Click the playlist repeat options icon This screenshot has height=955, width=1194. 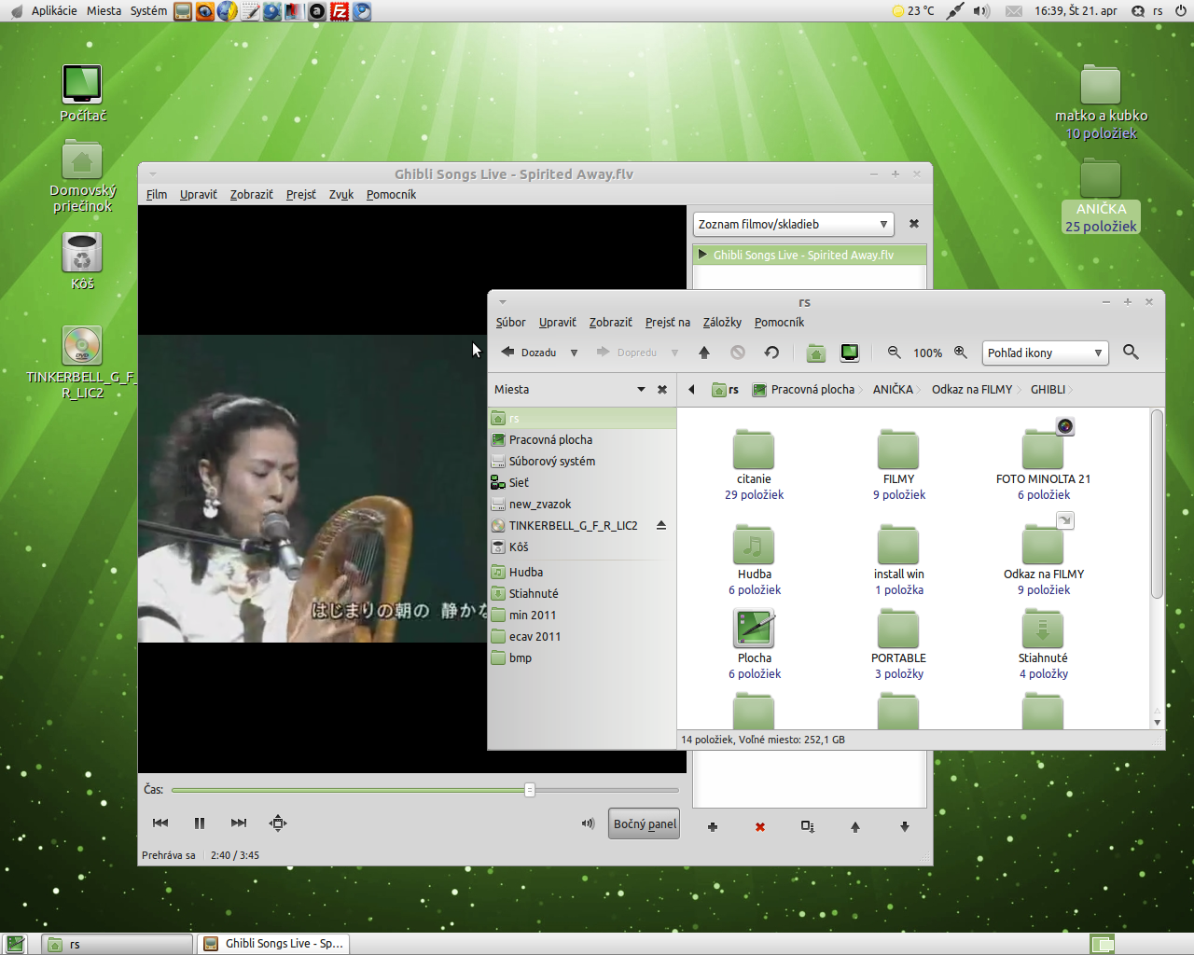click(x=808, y=827)
